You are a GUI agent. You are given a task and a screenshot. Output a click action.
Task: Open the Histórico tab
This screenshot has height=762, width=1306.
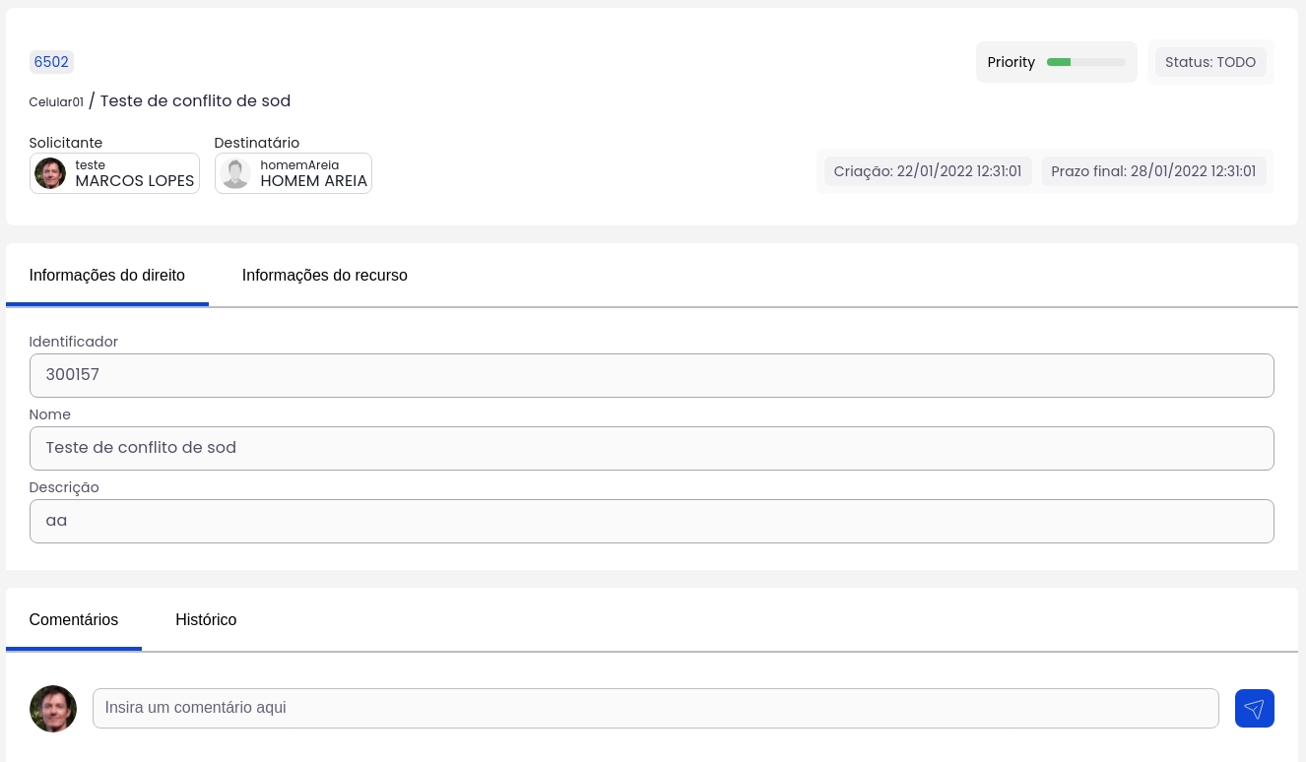point(206,620)
